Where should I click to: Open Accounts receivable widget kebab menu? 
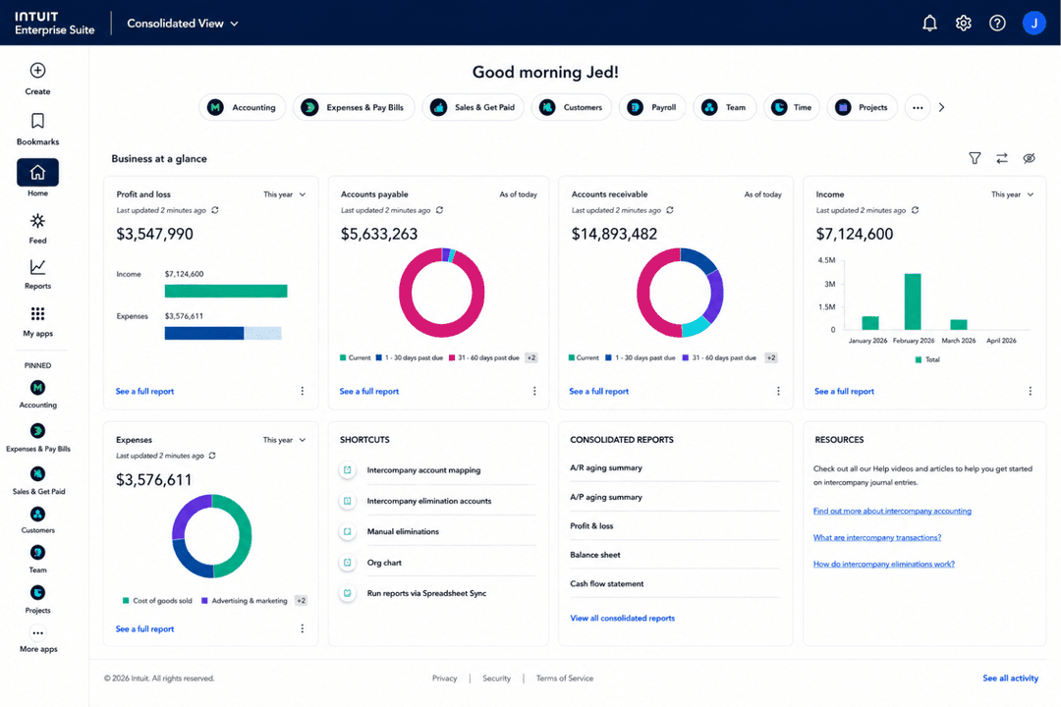(778, 391)
